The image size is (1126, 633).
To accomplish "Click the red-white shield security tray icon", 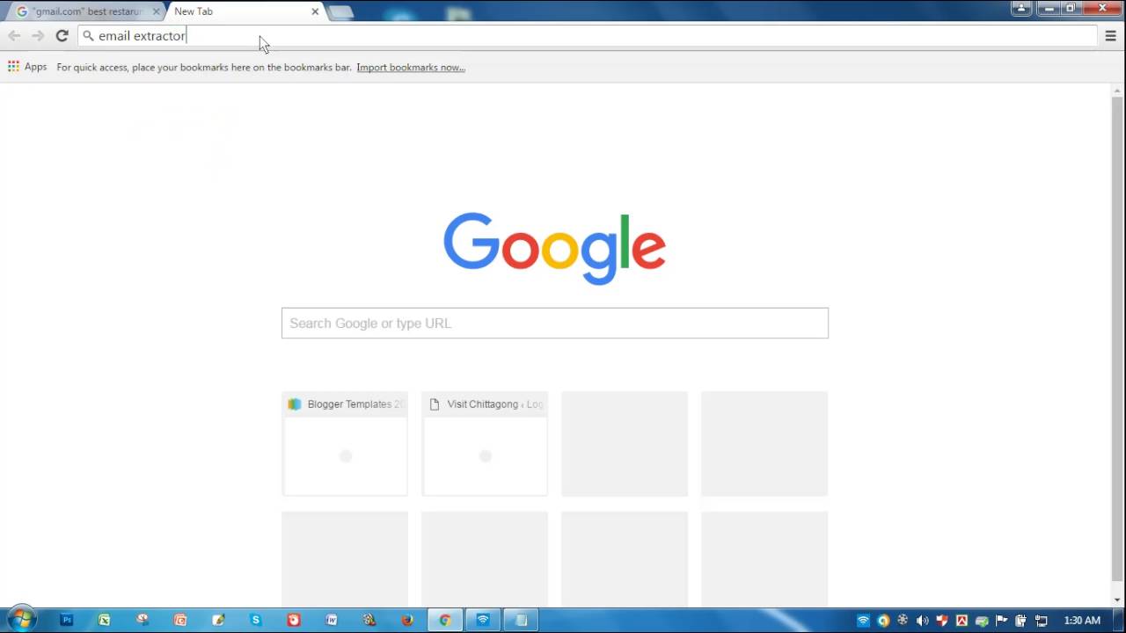I will click(x=942, y=621).
